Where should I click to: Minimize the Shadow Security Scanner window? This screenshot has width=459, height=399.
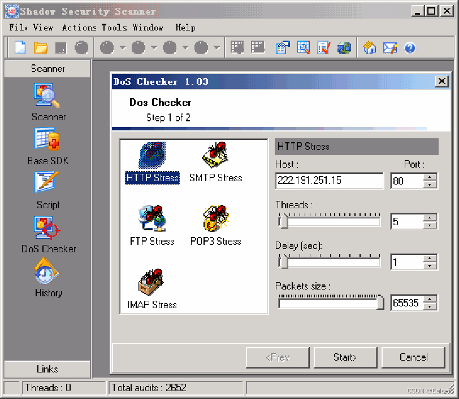click(x=417, y=11)
